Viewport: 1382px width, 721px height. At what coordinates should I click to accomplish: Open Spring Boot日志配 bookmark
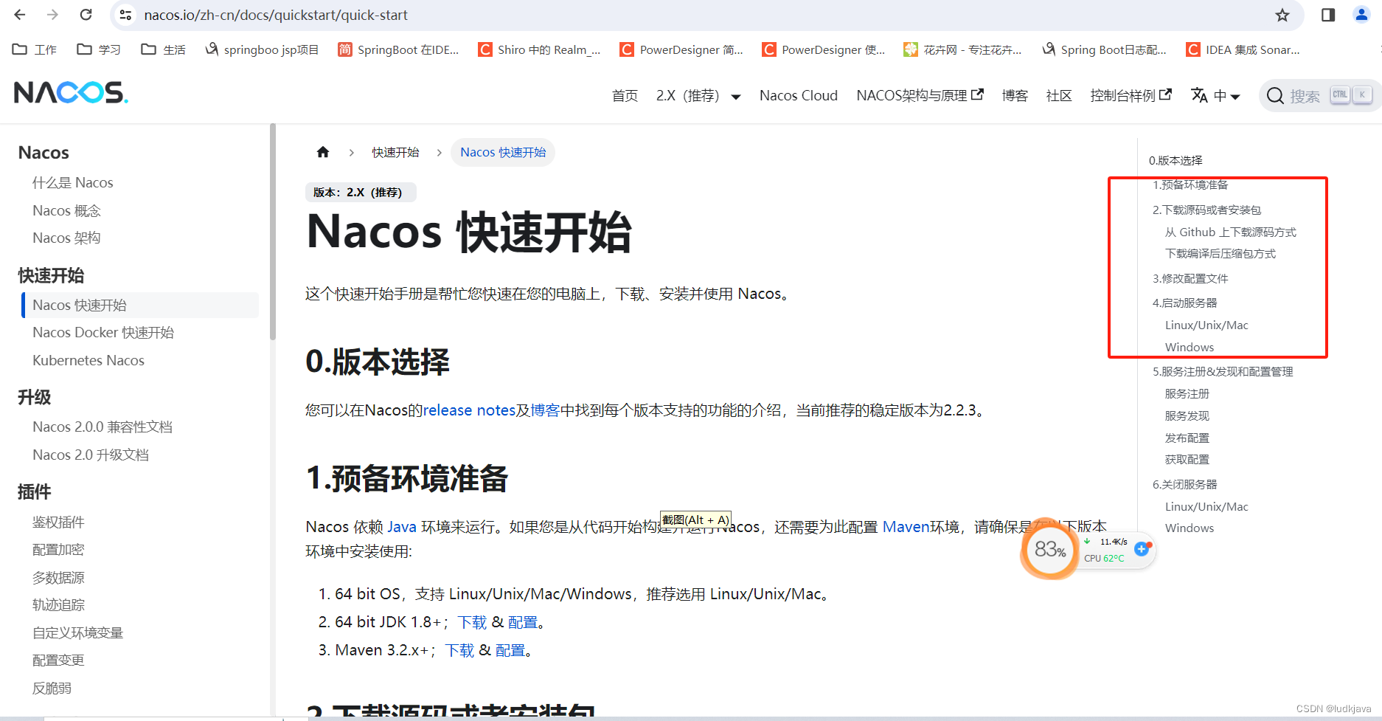point(1105,49)
